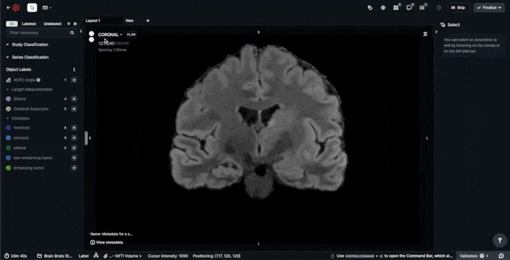Screen dimensions: 510x260
Task: Activate the Select cursor tool
Action: [x=33, y=8]
